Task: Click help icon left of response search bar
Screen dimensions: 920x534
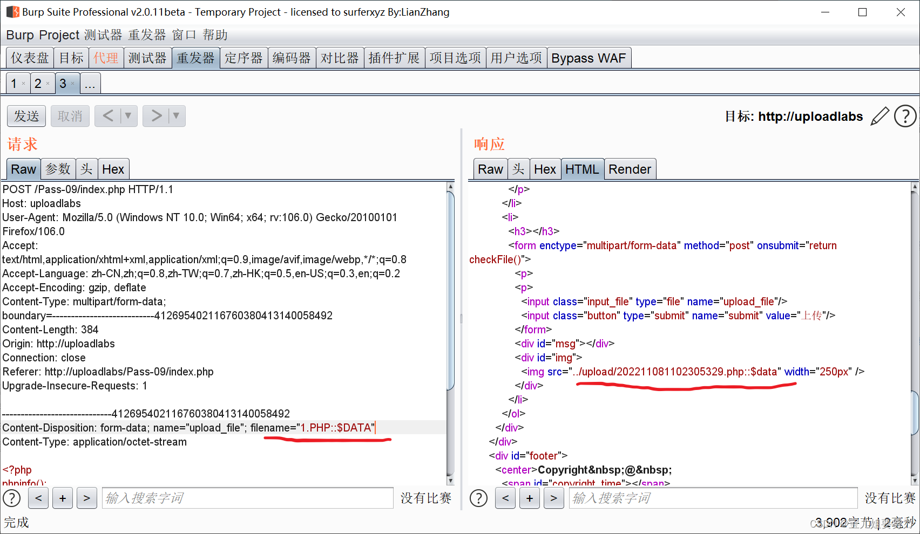Action: [x=478, y=498]
